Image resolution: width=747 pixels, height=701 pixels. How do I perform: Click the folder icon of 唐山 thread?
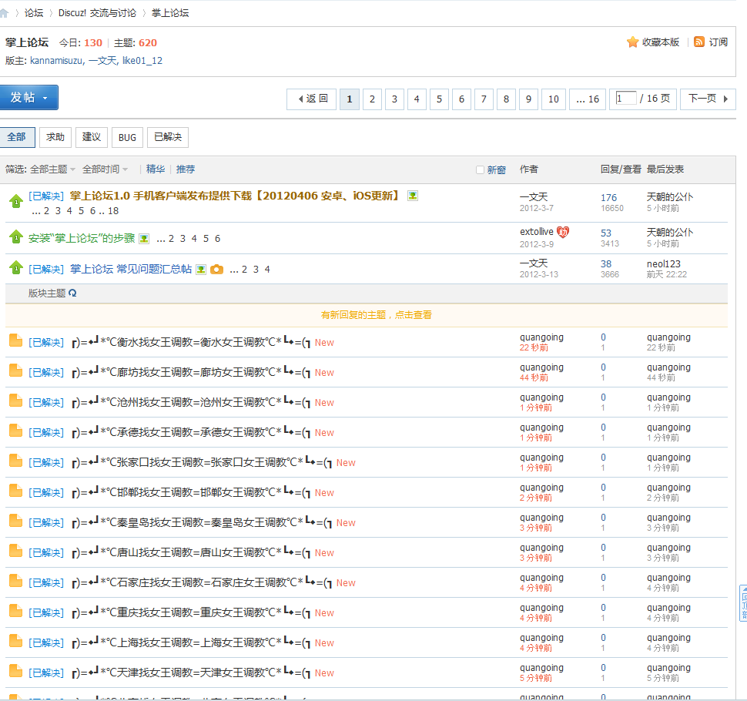click(16, 551)
